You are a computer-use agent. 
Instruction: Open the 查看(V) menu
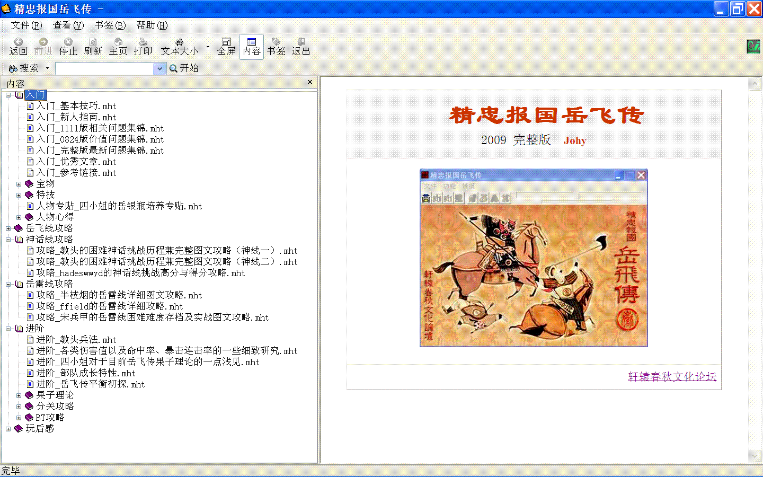coord(68,25)
